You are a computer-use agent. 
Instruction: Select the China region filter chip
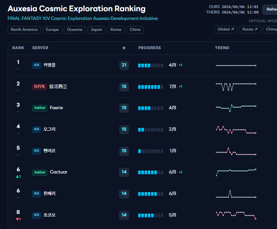pos(135,30)
